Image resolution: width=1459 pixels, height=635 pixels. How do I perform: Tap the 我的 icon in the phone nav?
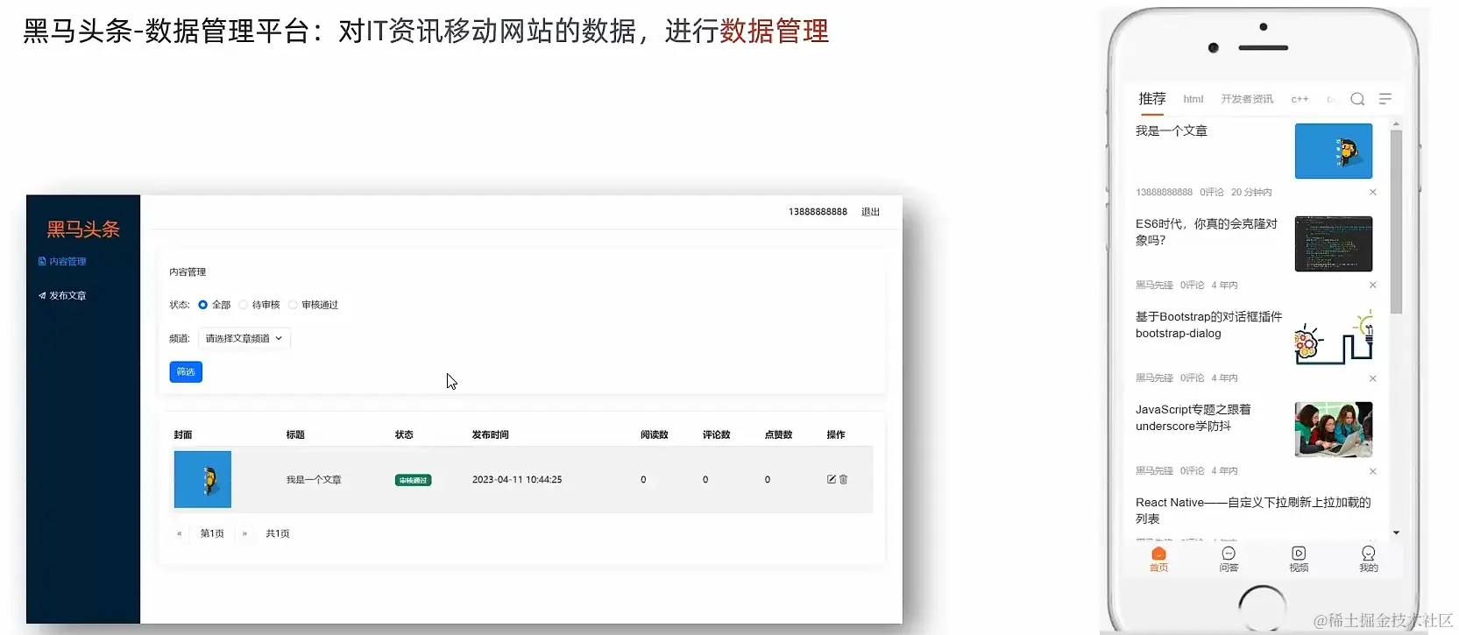(x=1369, y=559)
